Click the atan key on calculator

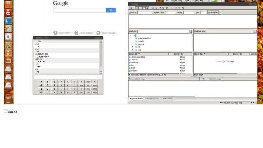coord(95,92)
